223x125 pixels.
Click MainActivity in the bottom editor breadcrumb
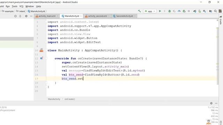(54, 99)
